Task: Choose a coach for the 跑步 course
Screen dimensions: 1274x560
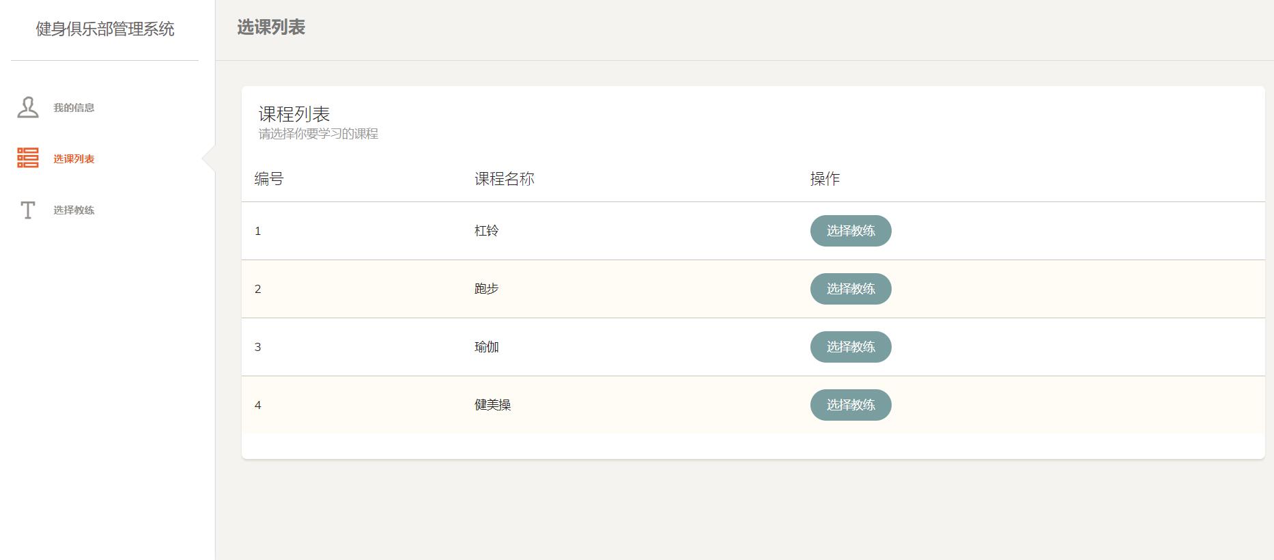Action: [851, 289]
